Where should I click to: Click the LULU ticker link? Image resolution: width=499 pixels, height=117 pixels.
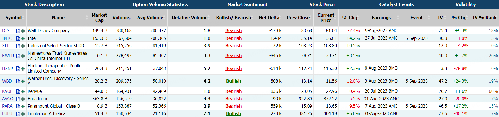pyautogui.click(x=7, y=114)
